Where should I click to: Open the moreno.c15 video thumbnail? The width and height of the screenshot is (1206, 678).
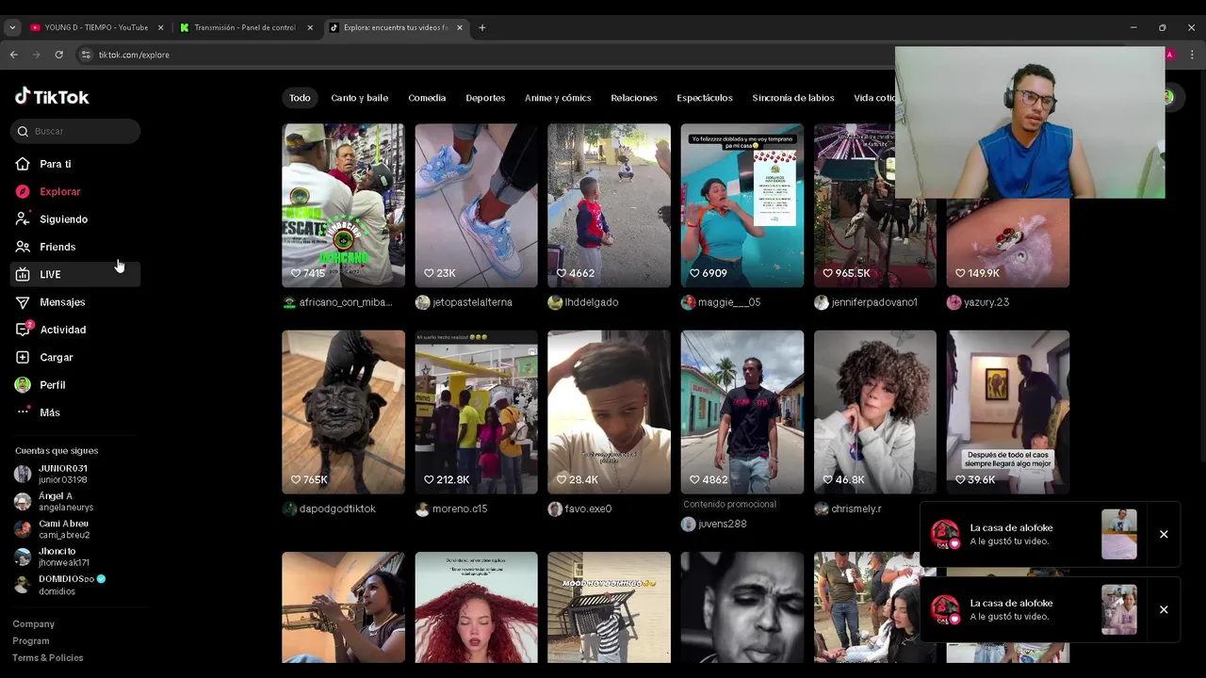click(476, 412)
